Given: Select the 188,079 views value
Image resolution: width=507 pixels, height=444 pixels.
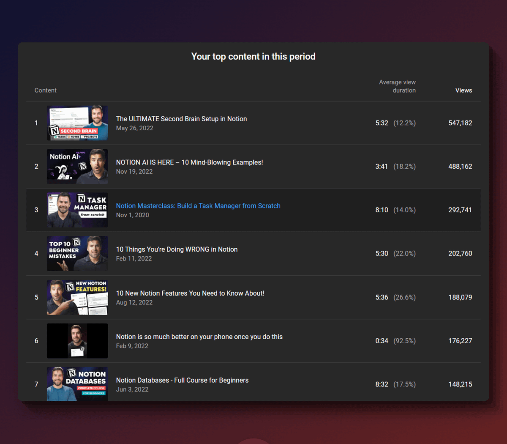Looking at the screenshot, I should click(x=460, y=297).
